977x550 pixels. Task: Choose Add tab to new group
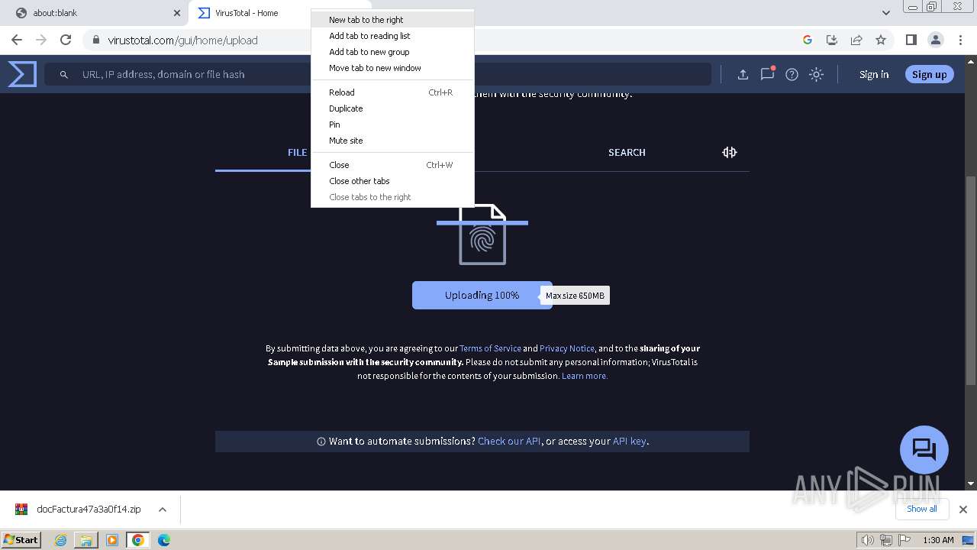(x=392, y=52)
